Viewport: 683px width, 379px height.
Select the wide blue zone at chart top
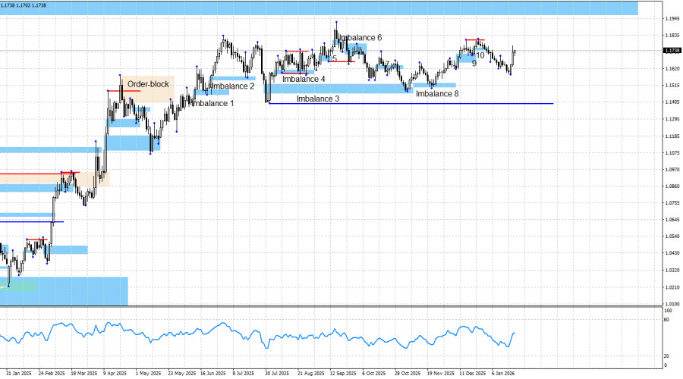319,8
